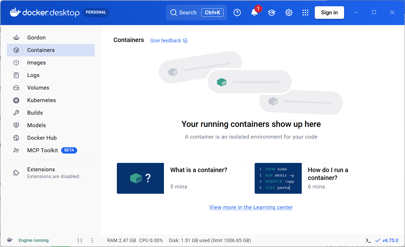This screenshot has height=247, width=405.
Task: Click Your running containers show up here
Action: (251, 124)
